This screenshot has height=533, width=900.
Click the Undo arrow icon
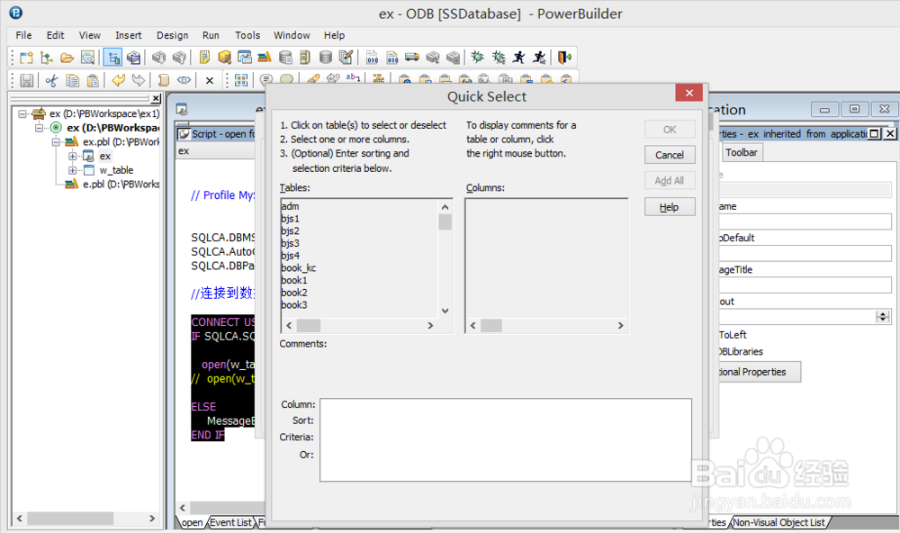pos(118,80)
